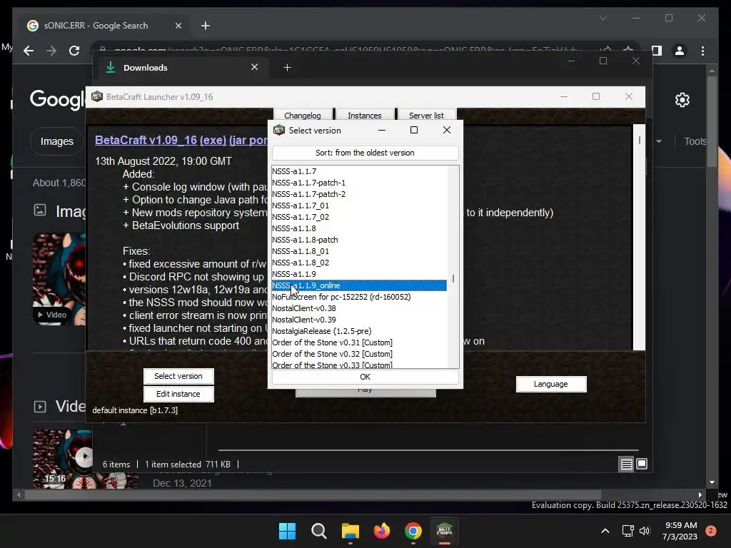Select NSSS-a1.1.8-patch version

359,240
